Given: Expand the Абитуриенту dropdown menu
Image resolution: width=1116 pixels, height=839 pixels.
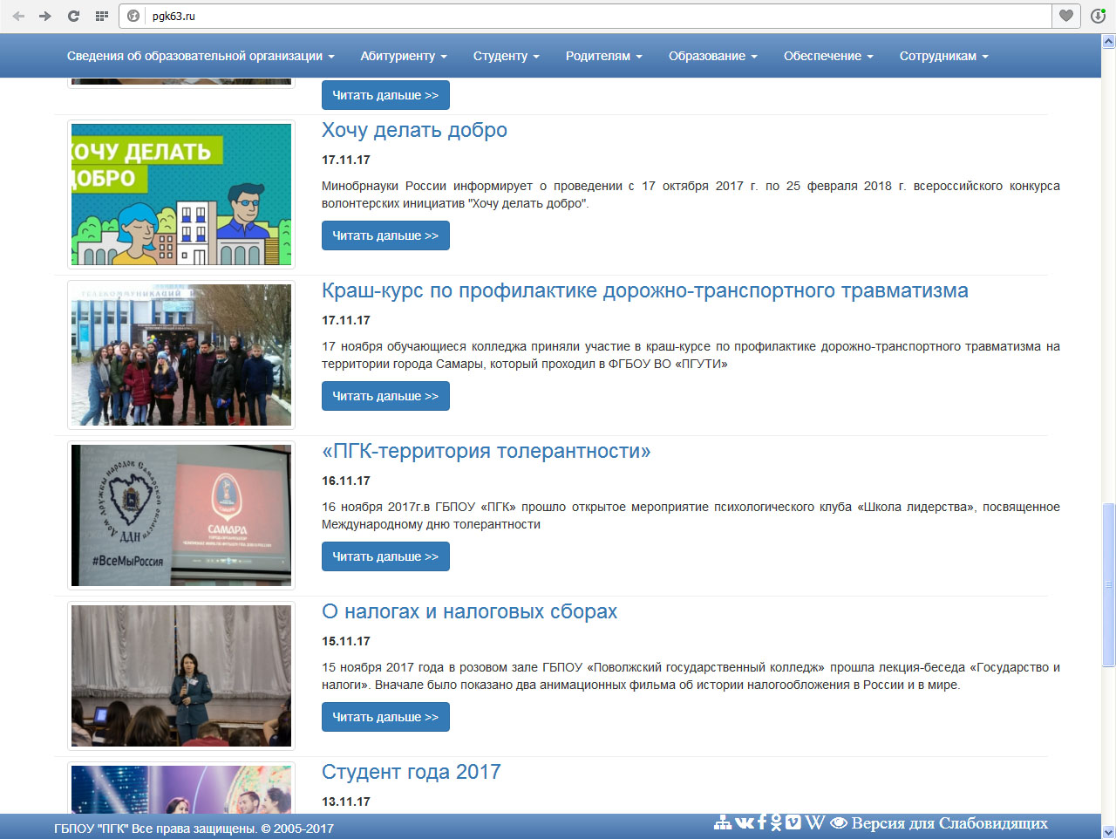Looking at the screenshot, I should tap(404, 56).
